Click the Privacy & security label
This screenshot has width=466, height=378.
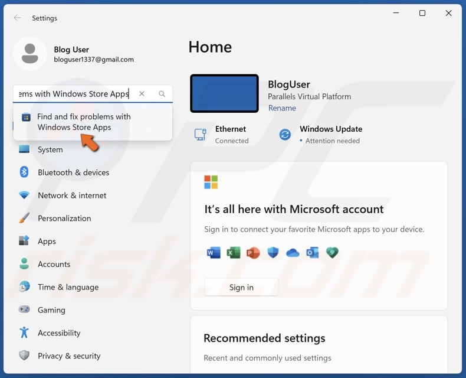point(69,356)
